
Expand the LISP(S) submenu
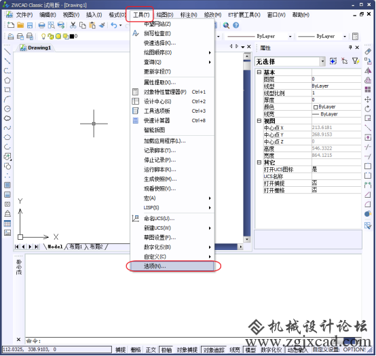click(172, 208)
